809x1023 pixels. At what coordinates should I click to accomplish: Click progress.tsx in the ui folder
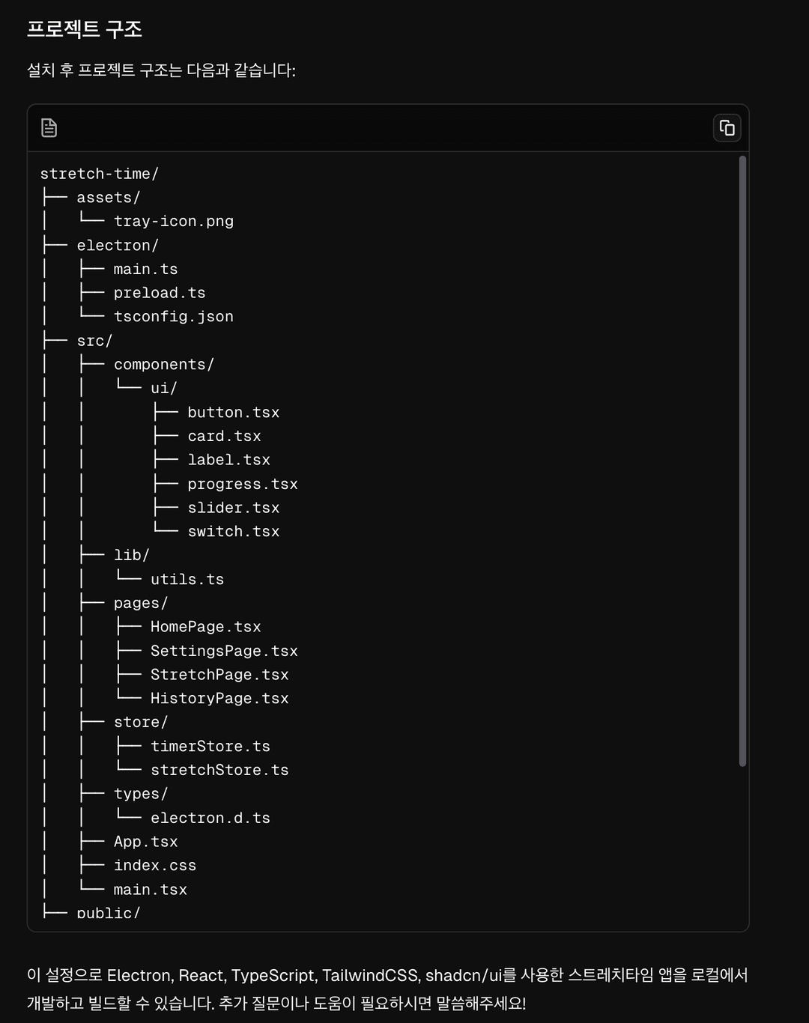242,485
